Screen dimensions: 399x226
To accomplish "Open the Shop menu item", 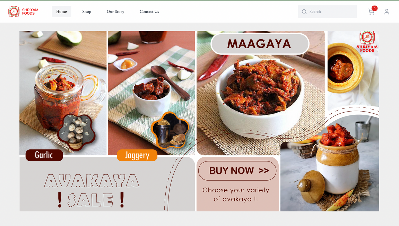I will pos(87,12).
